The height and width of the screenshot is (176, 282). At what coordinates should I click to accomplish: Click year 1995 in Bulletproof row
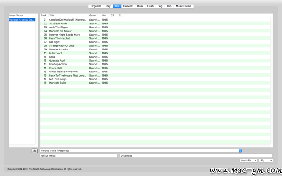(105, 53)
